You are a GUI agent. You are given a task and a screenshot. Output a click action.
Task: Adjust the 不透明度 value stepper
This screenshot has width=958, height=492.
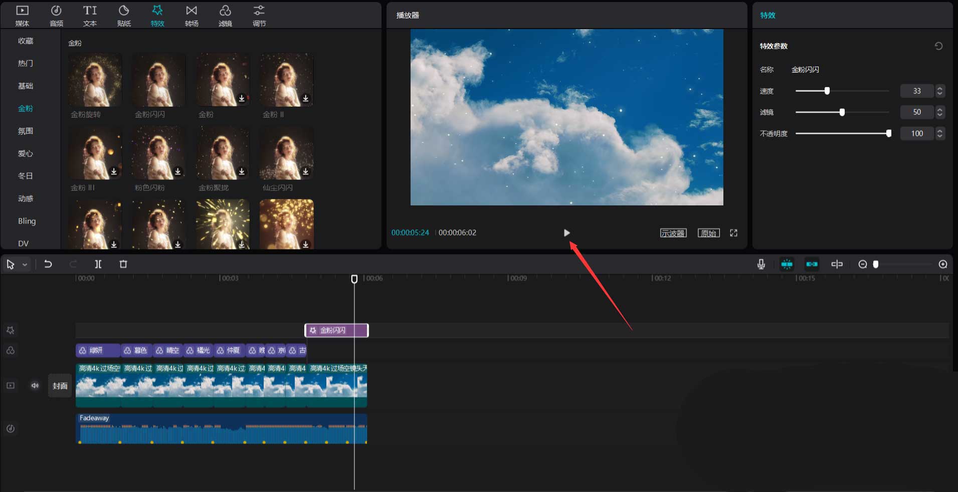(x=940, y=133)
